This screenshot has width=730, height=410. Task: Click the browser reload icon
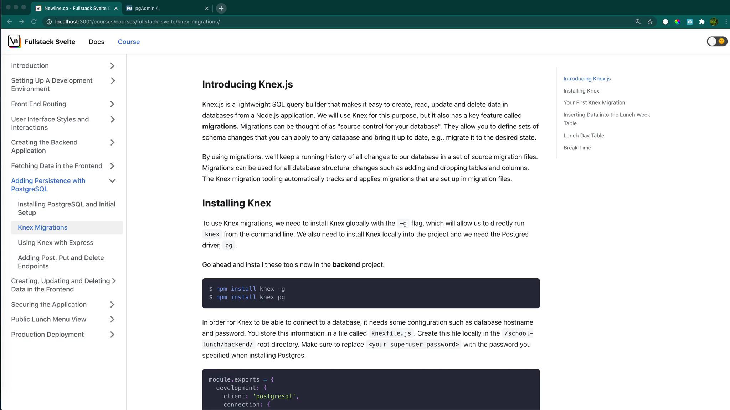coord(34,21)
